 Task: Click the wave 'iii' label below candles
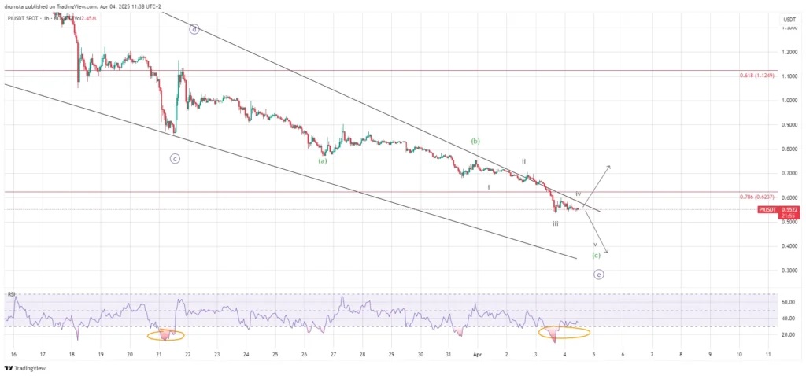coord(555,223)
